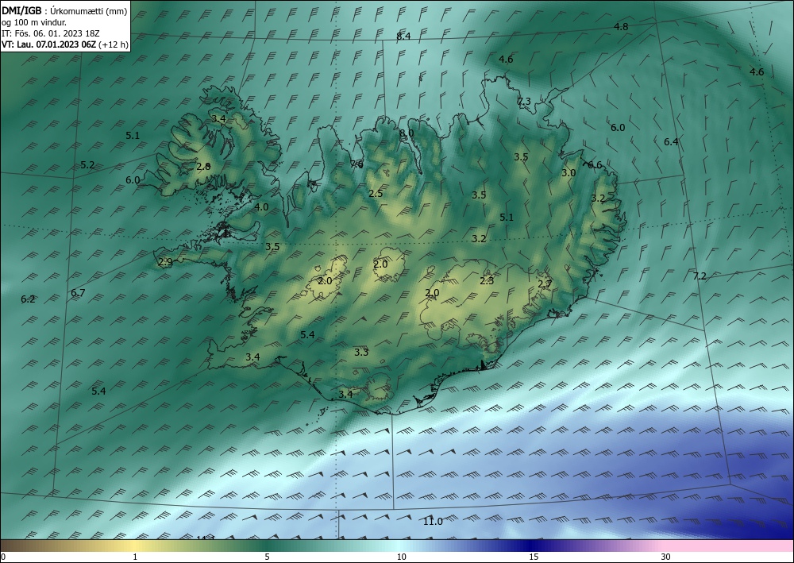The image size is (794, 563).
Task: Click the "10" tick label on the color scale
Action: (401, 557)
